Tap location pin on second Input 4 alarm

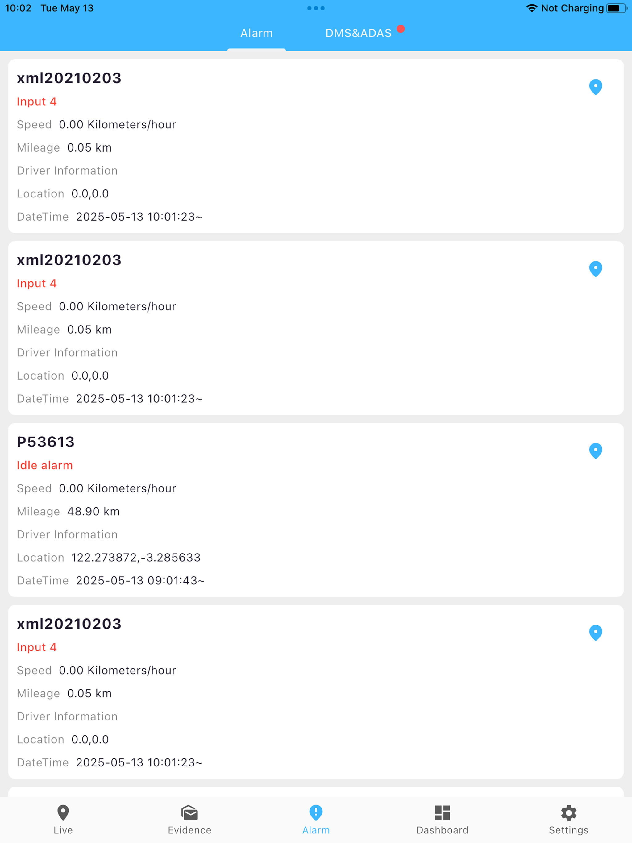tap(595, 269)
